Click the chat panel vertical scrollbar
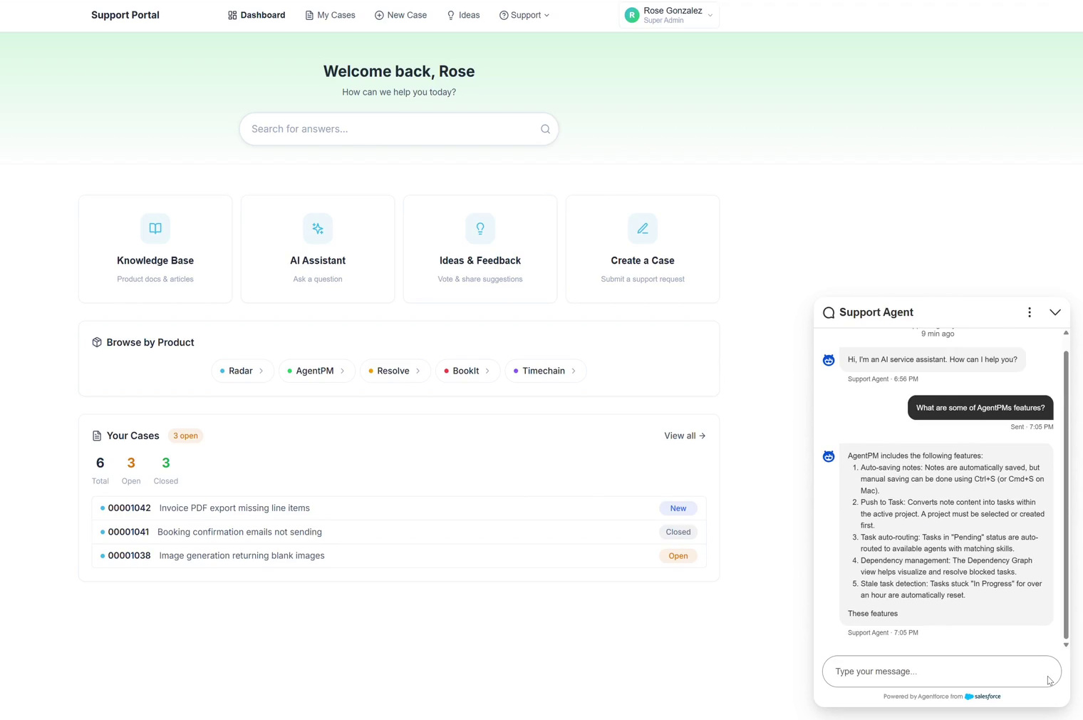This screenshot has width=1083, height=720. (1066, 494)
